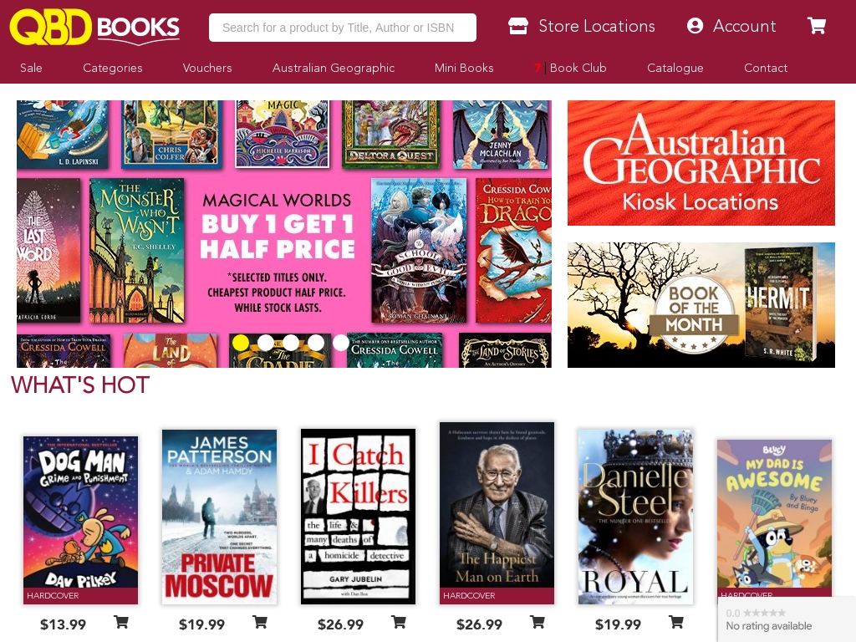Select the last carousel slide dot
Viewport: 856px width, 642px height.
341,343
